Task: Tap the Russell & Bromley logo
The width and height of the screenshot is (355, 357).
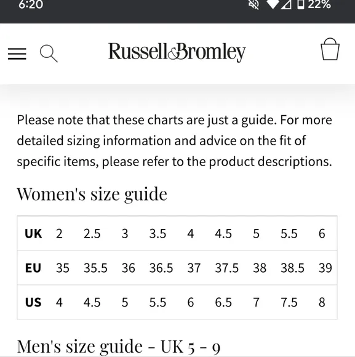Action: point(177,52)
